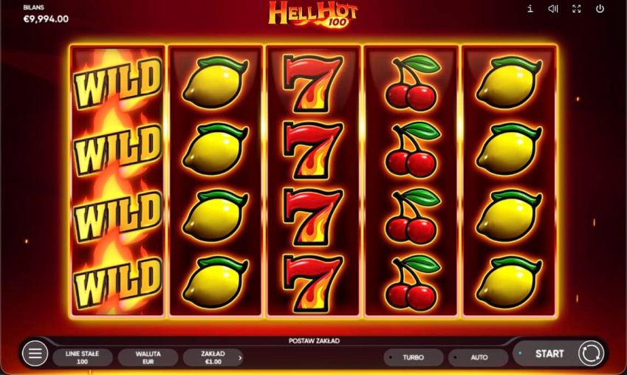Select the Zakład €1.00 bet field

pyautogui.click(x=213, y=357)
